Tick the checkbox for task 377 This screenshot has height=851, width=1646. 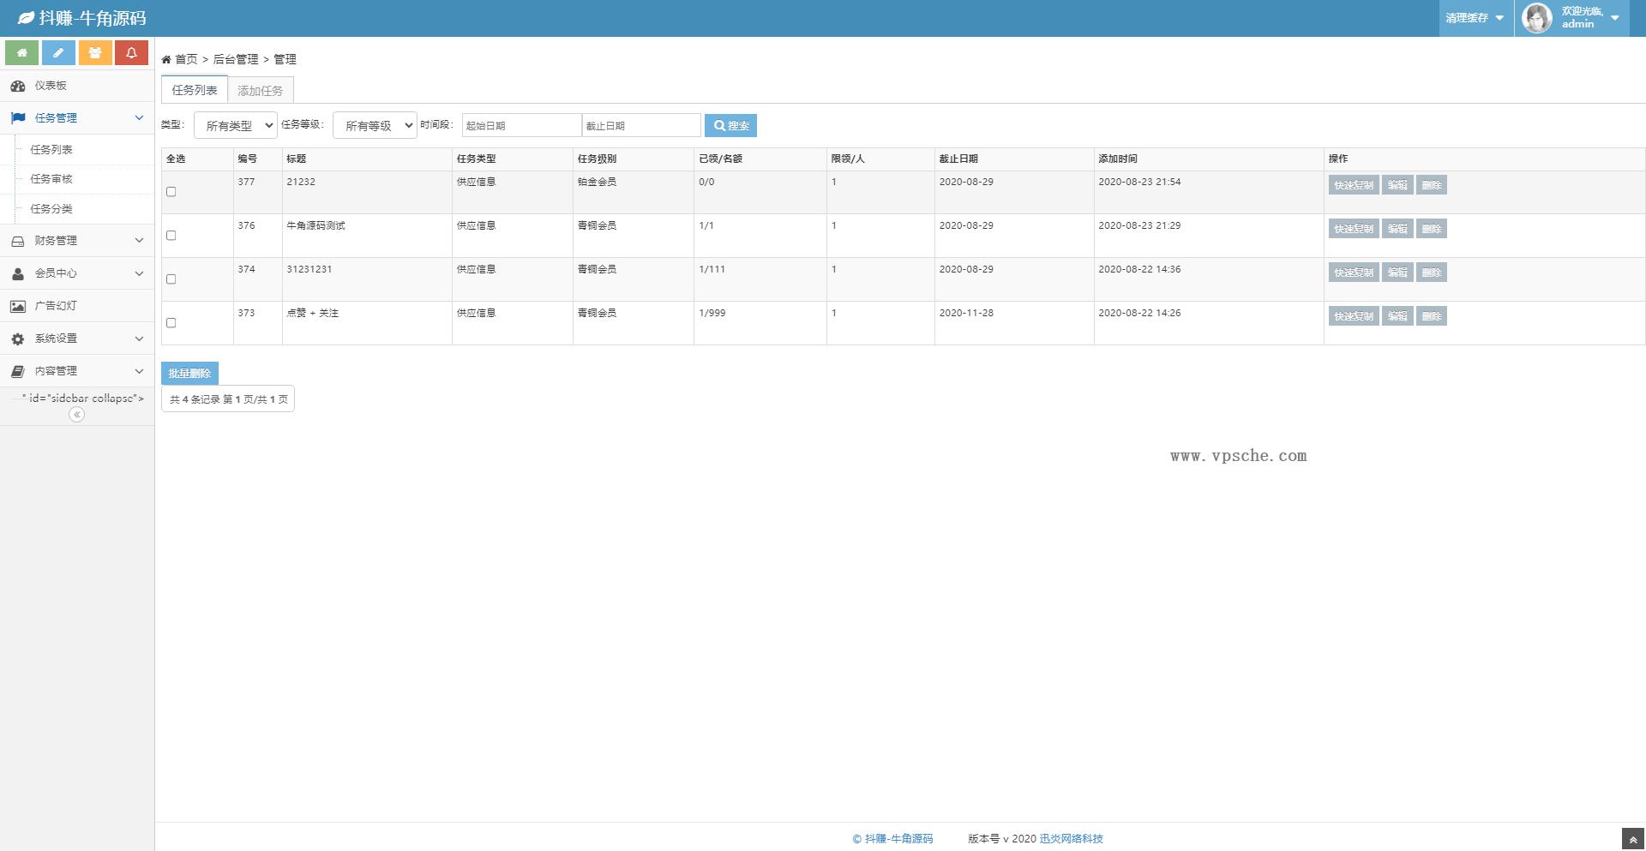click(171, 192)
